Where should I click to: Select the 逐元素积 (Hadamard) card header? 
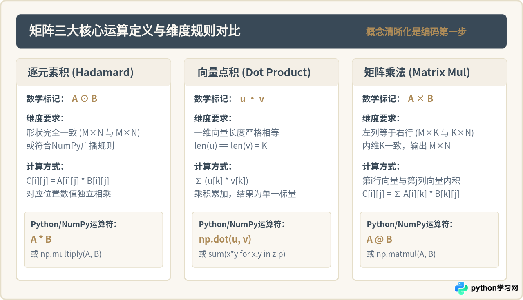coord(94,73)
